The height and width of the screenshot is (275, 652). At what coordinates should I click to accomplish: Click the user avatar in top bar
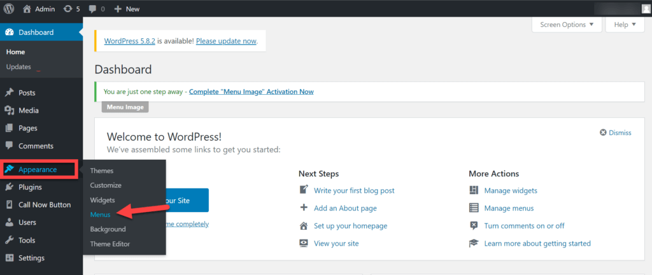coord(646,8)
